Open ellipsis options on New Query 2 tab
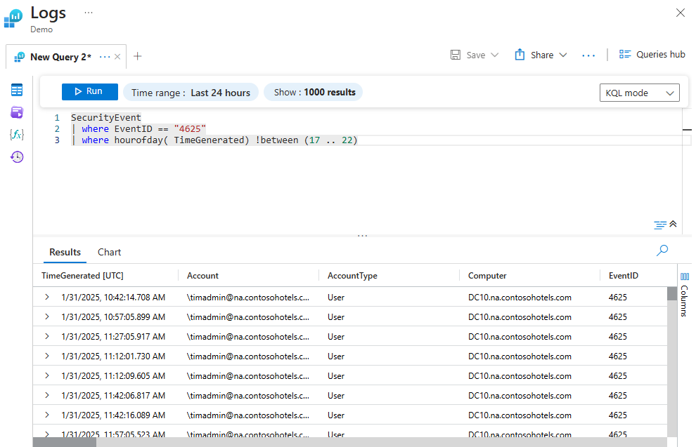 [x=105, y=57]
